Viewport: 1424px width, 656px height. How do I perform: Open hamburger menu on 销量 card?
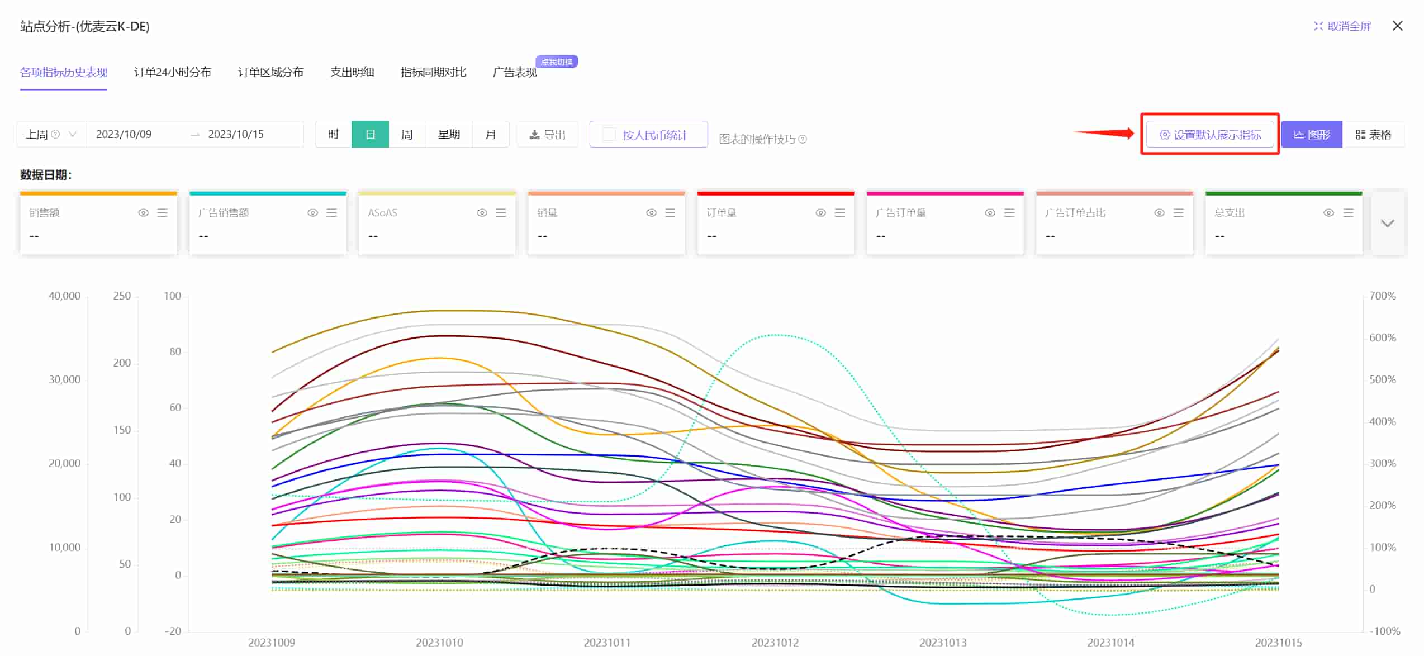pyautogui.click(x=671, y=213)
